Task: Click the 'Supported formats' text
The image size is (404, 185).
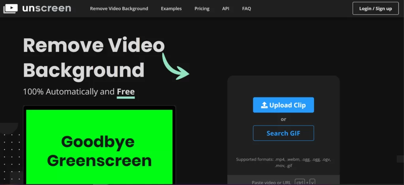Action: 283,163
